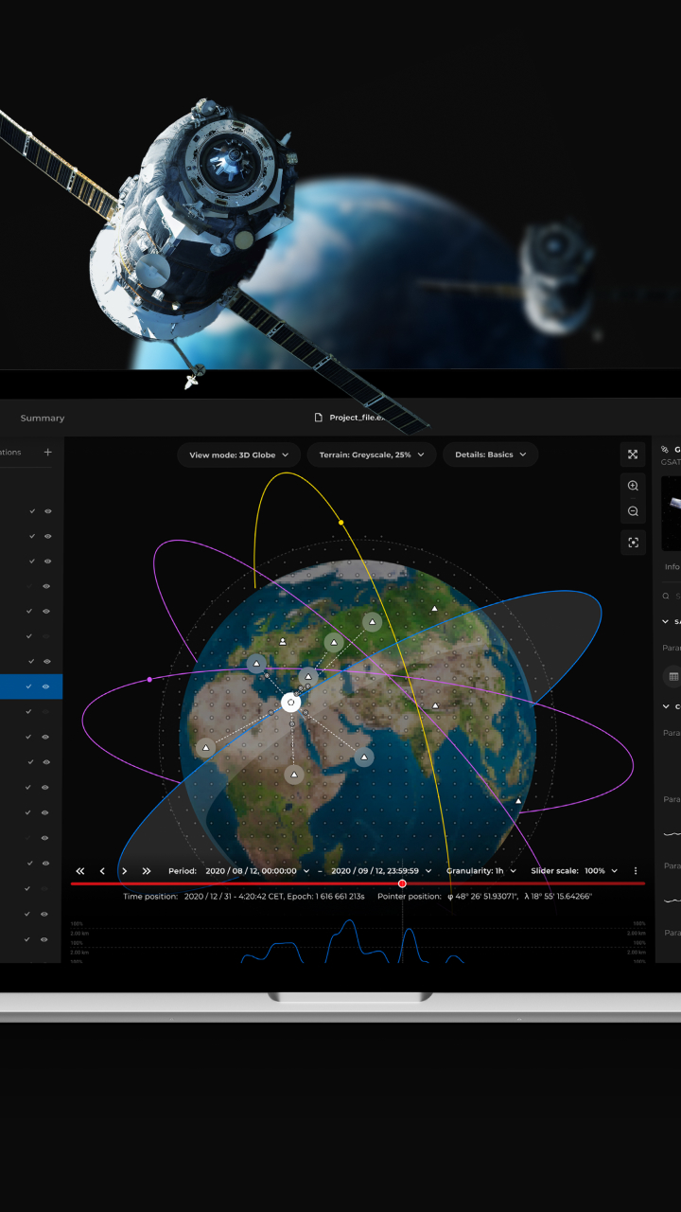
Task: Click the table icon in right panel
Action: [x=673, y=677]
